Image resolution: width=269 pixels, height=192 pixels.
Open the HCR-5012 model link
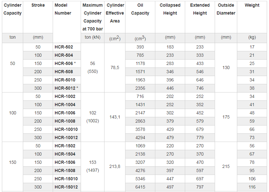pyautogui.click(x=65, y=88)
